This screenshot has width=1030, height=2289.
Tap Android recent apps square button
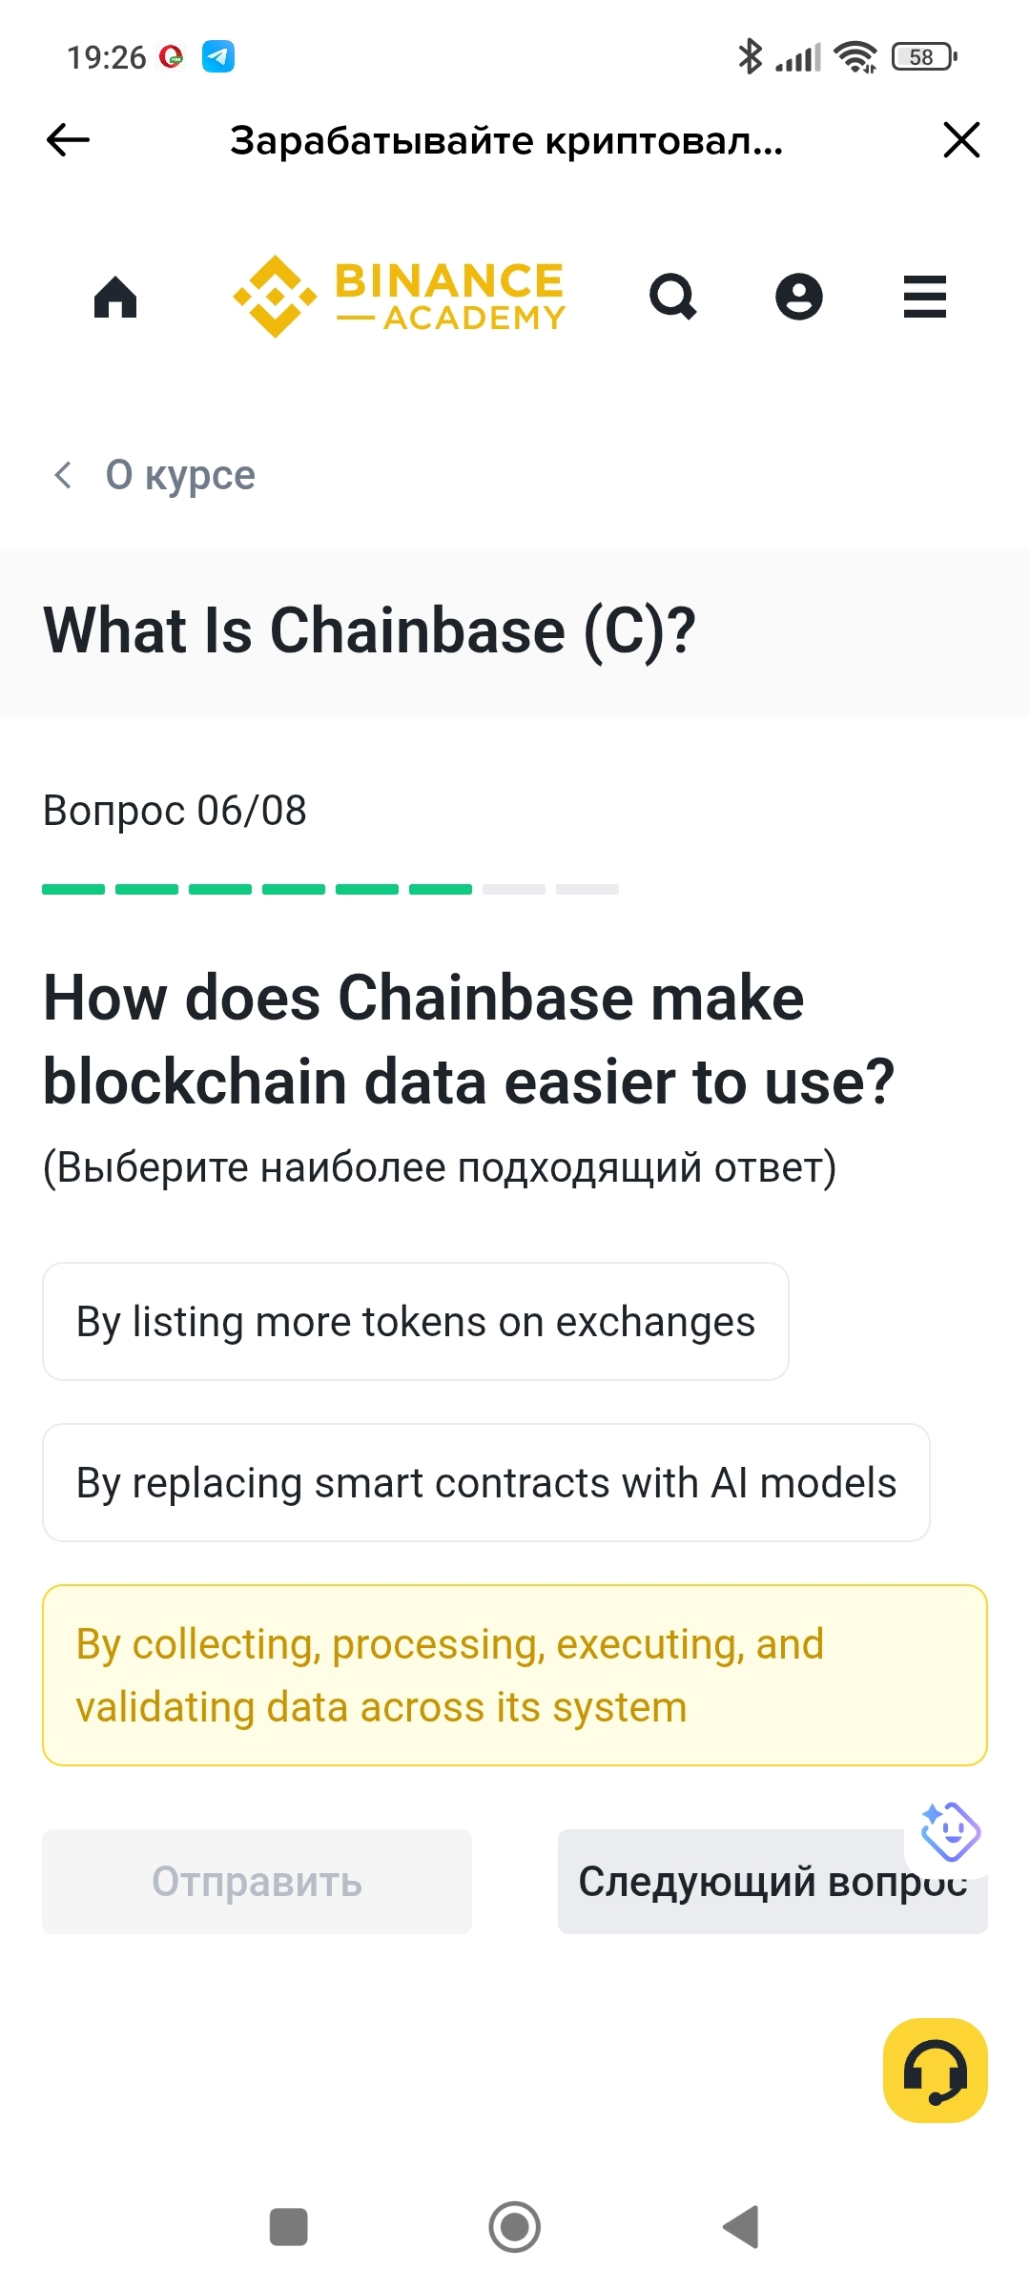288,2227
